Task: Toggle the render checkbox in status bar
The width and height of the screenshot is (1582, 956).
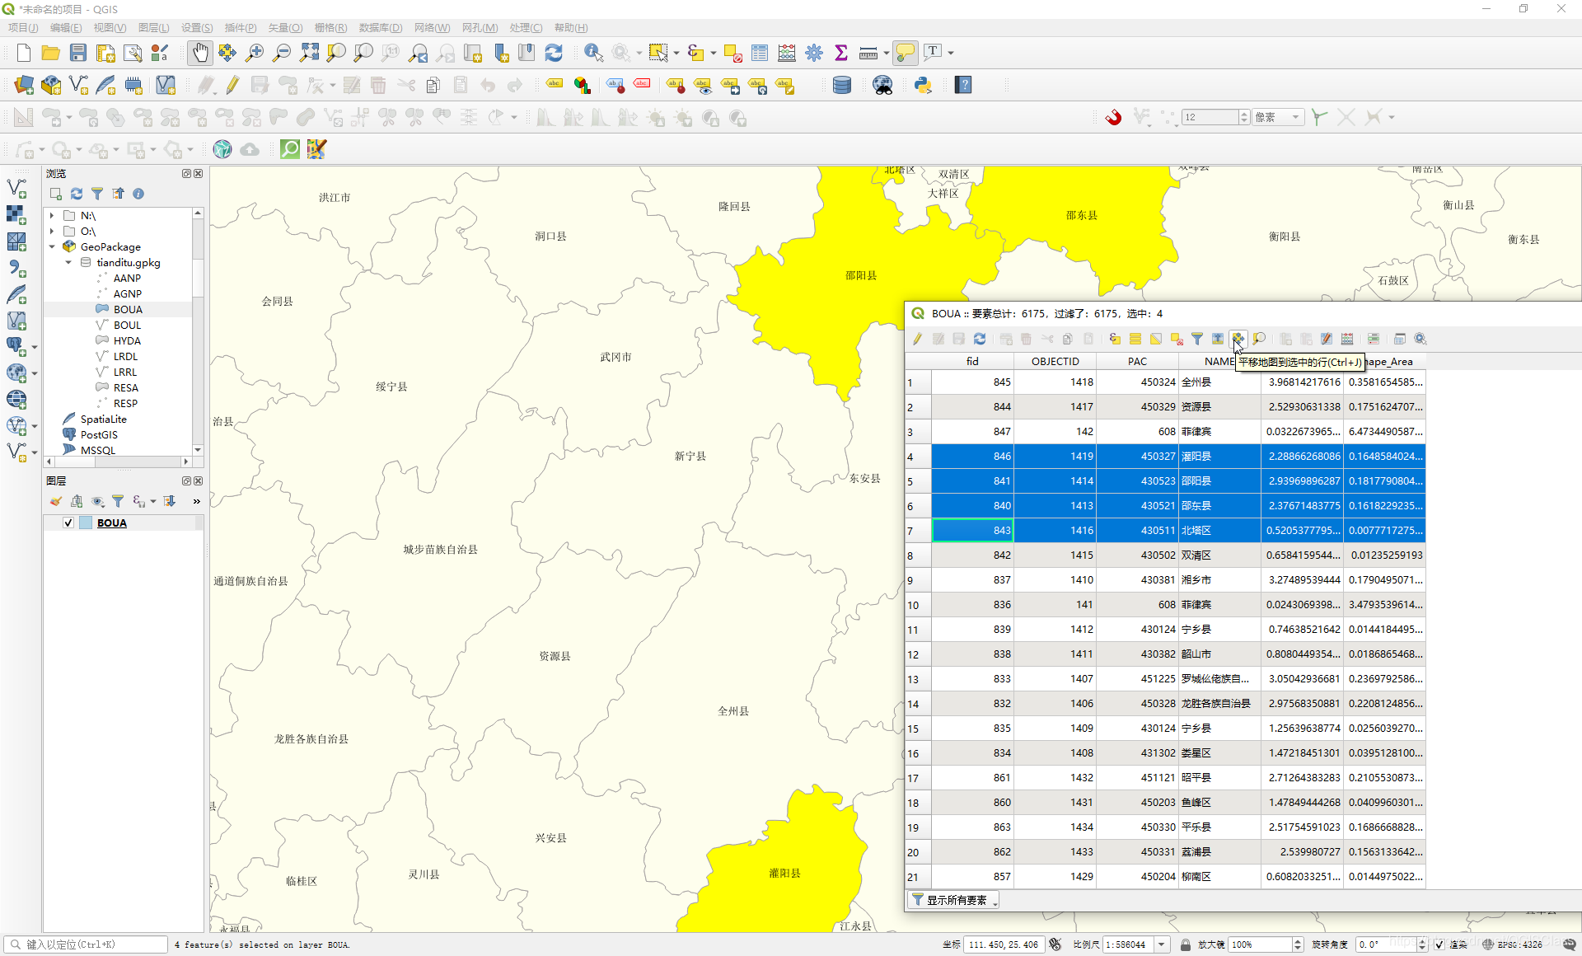Action: [x=1439, y=944]
